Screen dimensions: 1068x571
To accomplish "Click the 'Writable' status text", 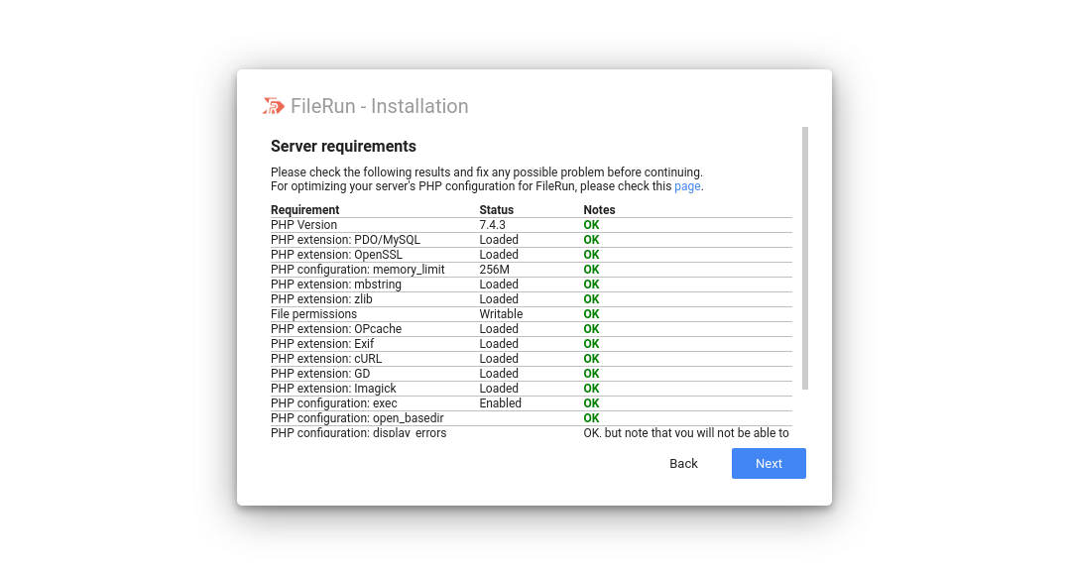I will pos(501,314).
